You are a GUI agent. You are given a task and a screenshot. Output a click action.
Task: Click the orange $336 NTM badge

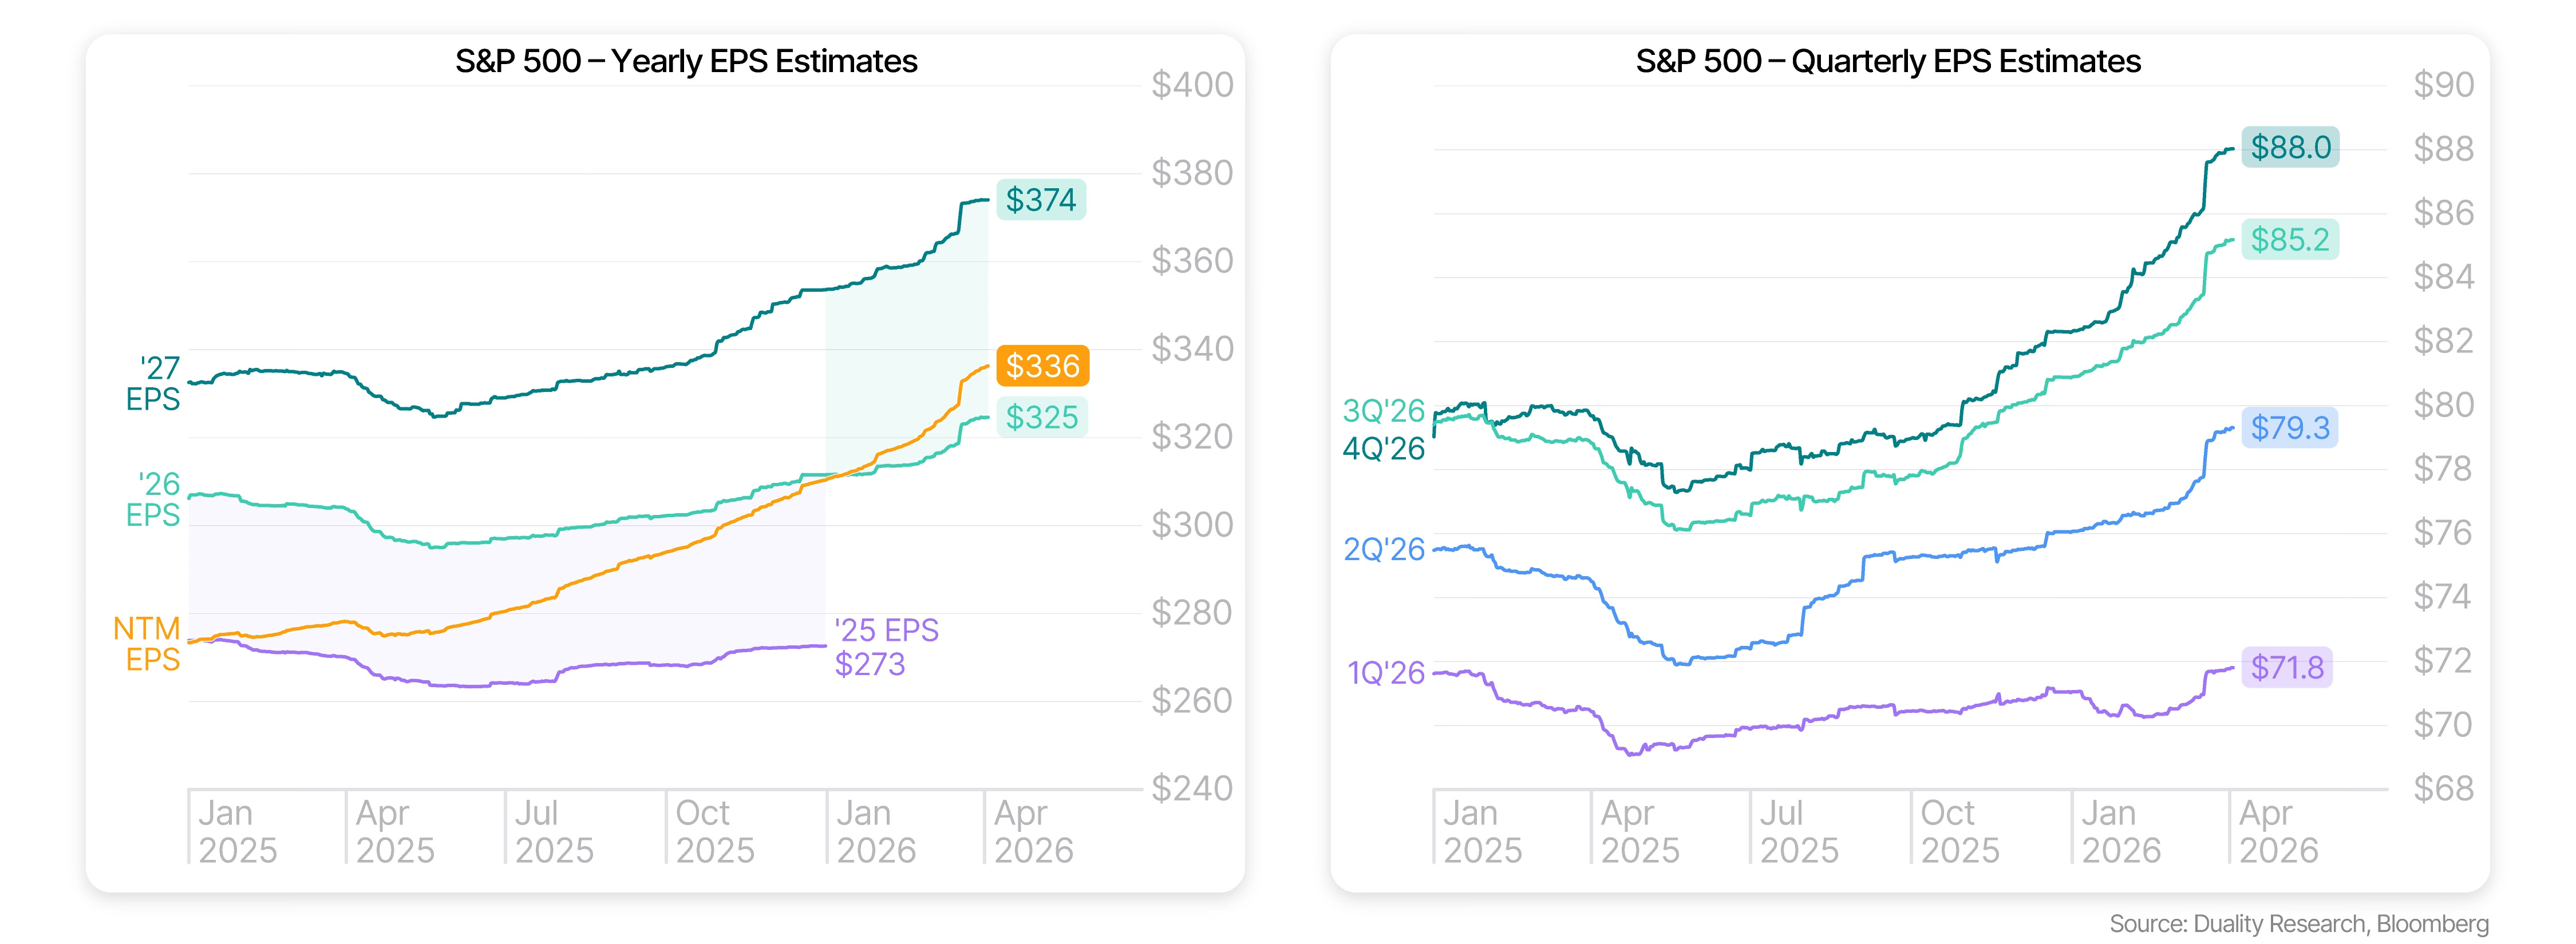coord(1042,367)
